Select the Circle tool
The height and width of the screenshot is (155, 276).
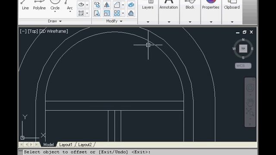(55, 5)
